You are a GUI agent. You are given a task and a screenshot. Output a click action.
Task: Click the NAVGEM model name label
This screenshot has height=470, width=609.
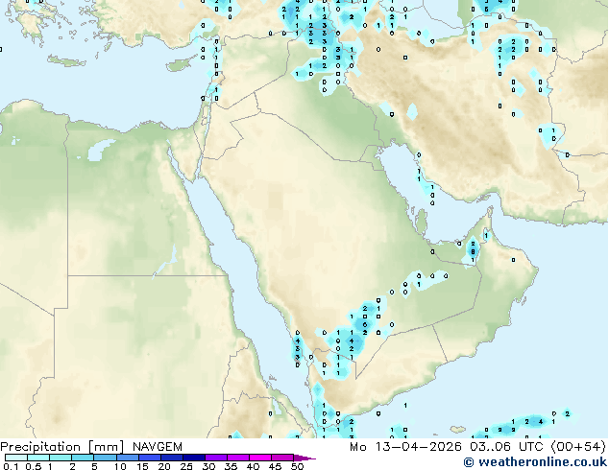[158, 447]
